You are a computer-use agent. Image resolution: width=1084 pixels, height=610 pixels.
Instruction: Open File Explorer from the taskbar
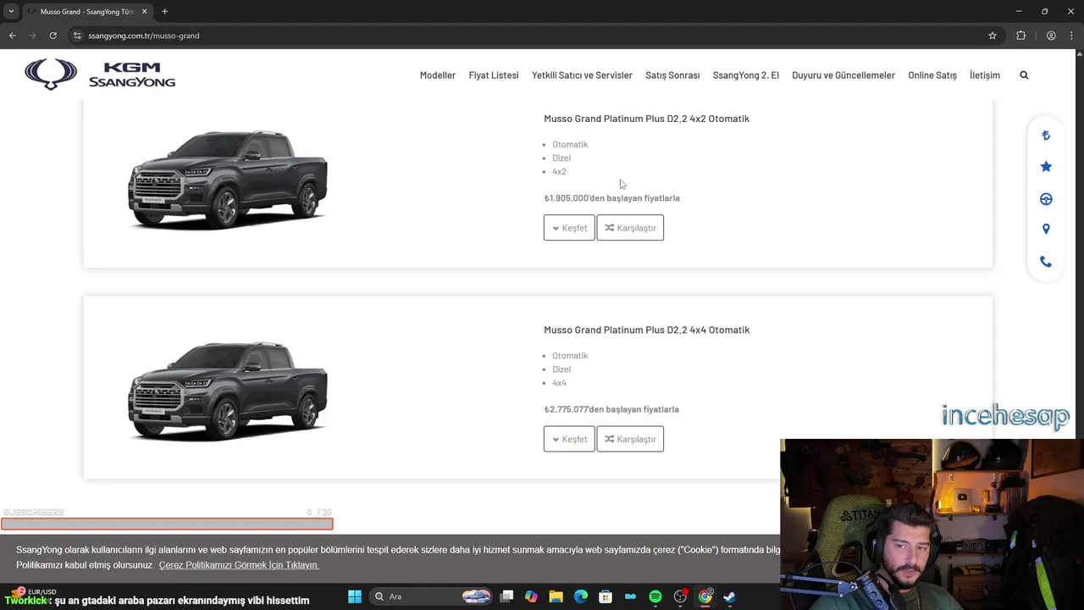point(556,596)
